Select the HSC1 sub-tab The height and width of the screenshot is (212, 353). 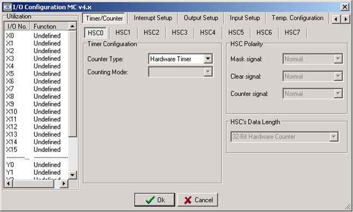[x=123, y=32]
